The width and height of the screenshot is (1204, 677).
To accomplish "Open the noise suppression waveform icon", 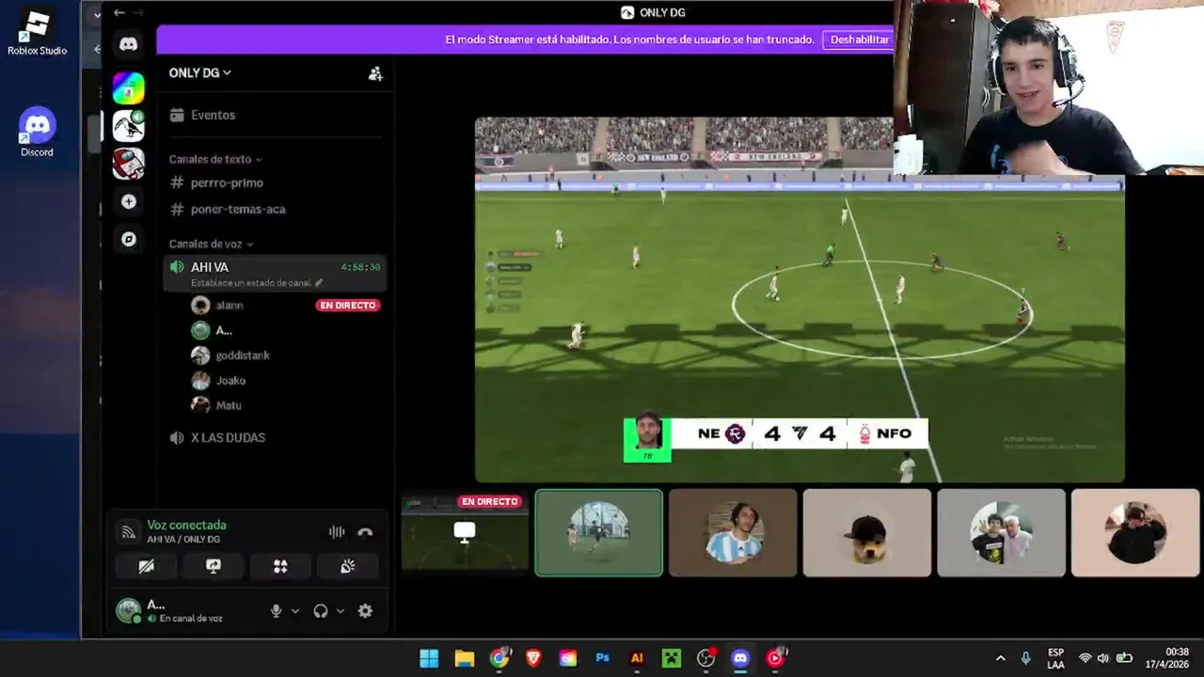I will [337, 532].
